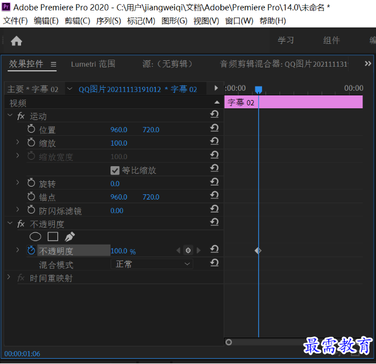Collapse the 不透明度 effect group

pyautogui.click(x=10, y=223)
